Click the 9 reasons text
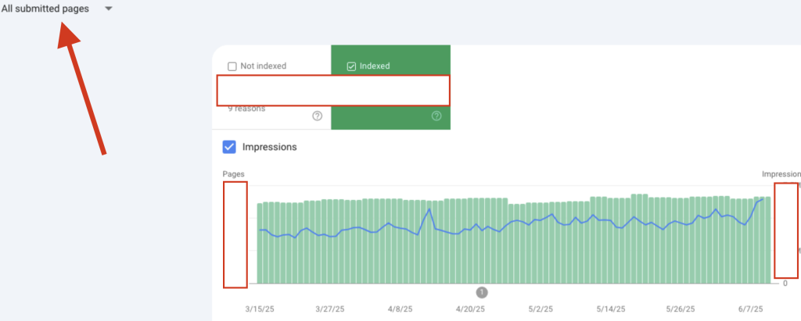The height and width of the screenshot is (321, 801). (x=246, y=109)
